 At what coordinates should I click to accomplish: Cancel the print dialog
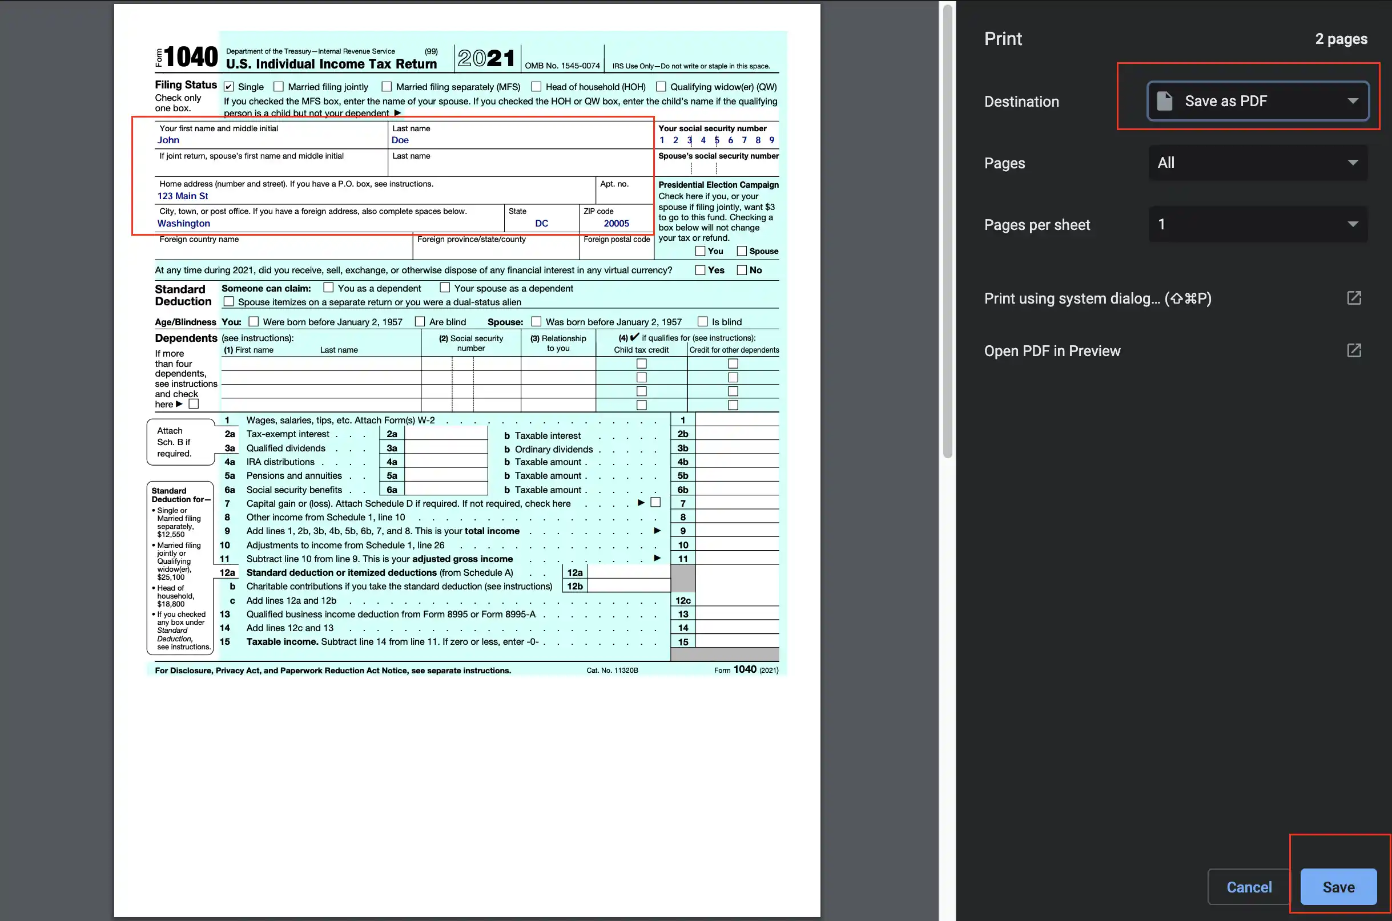point(1249,886)
